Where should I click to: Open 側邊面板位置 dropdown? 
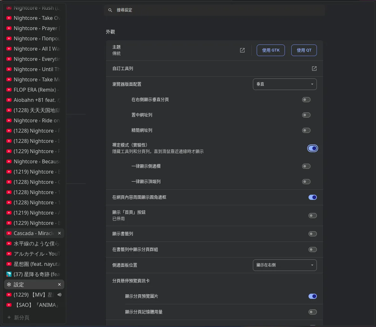point(285,265)
